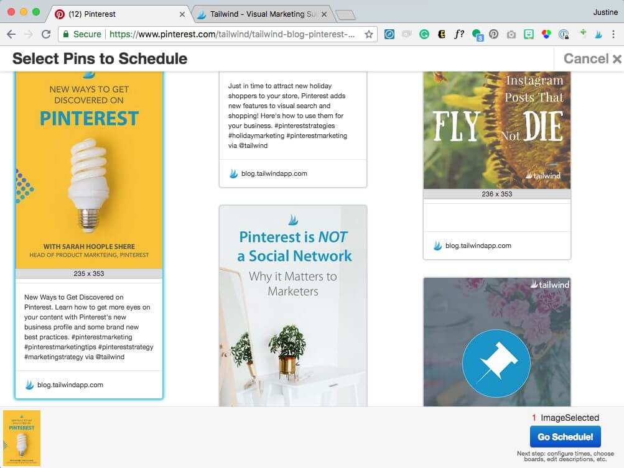Click the Secure padlock site info
This screenshot has height=468, width=624.
82,34
